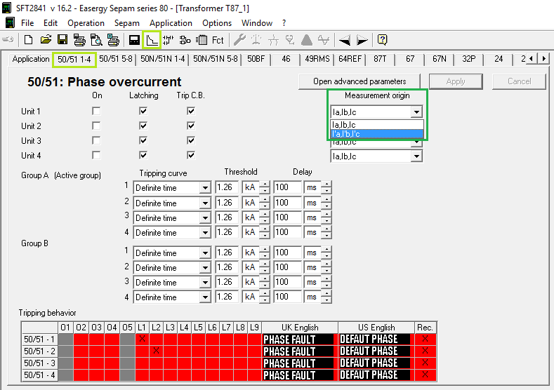Image resolution: width=554 pixels, height=390 pixels.
Task: Select I'a,I'b,I'c in measurement origin list
Action: pos(377,134)
